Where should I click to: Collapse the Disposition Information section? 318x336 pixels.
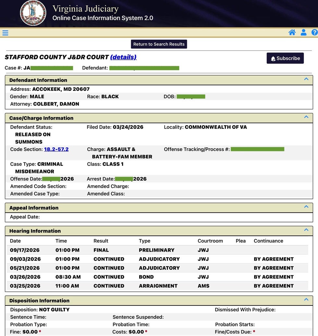click(x=306, y=299)
